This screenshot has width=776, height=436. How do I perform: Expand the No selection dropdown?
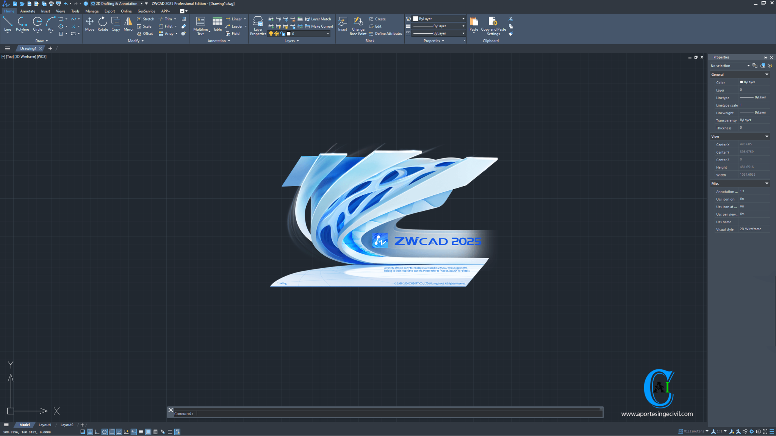(748, 66)
